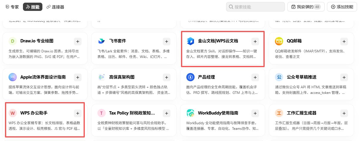The image size is (360, 141).
Task: Open the WorkBuddy使用指南 card title
Action: (218, 113)
